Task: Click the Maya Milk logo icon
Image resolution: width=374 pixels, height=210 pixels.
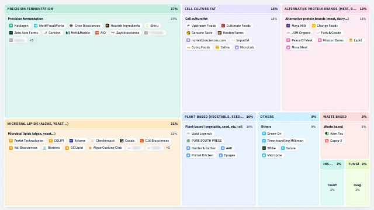Action: [x=288, y=26]
